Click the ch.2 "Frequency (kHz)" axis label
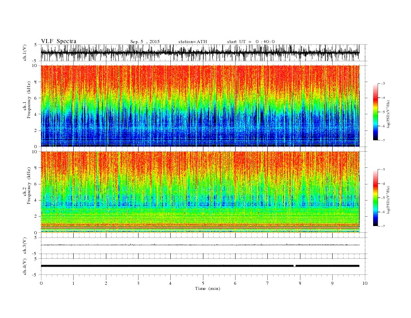411x318 pixels. (x=29, y=186)
